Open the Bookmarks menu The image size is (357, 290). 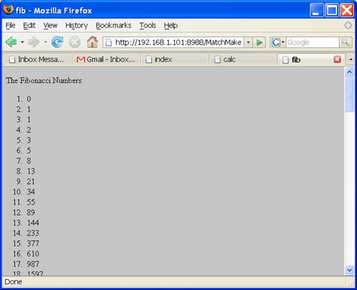pyautogui.click(x=114, y=25)
